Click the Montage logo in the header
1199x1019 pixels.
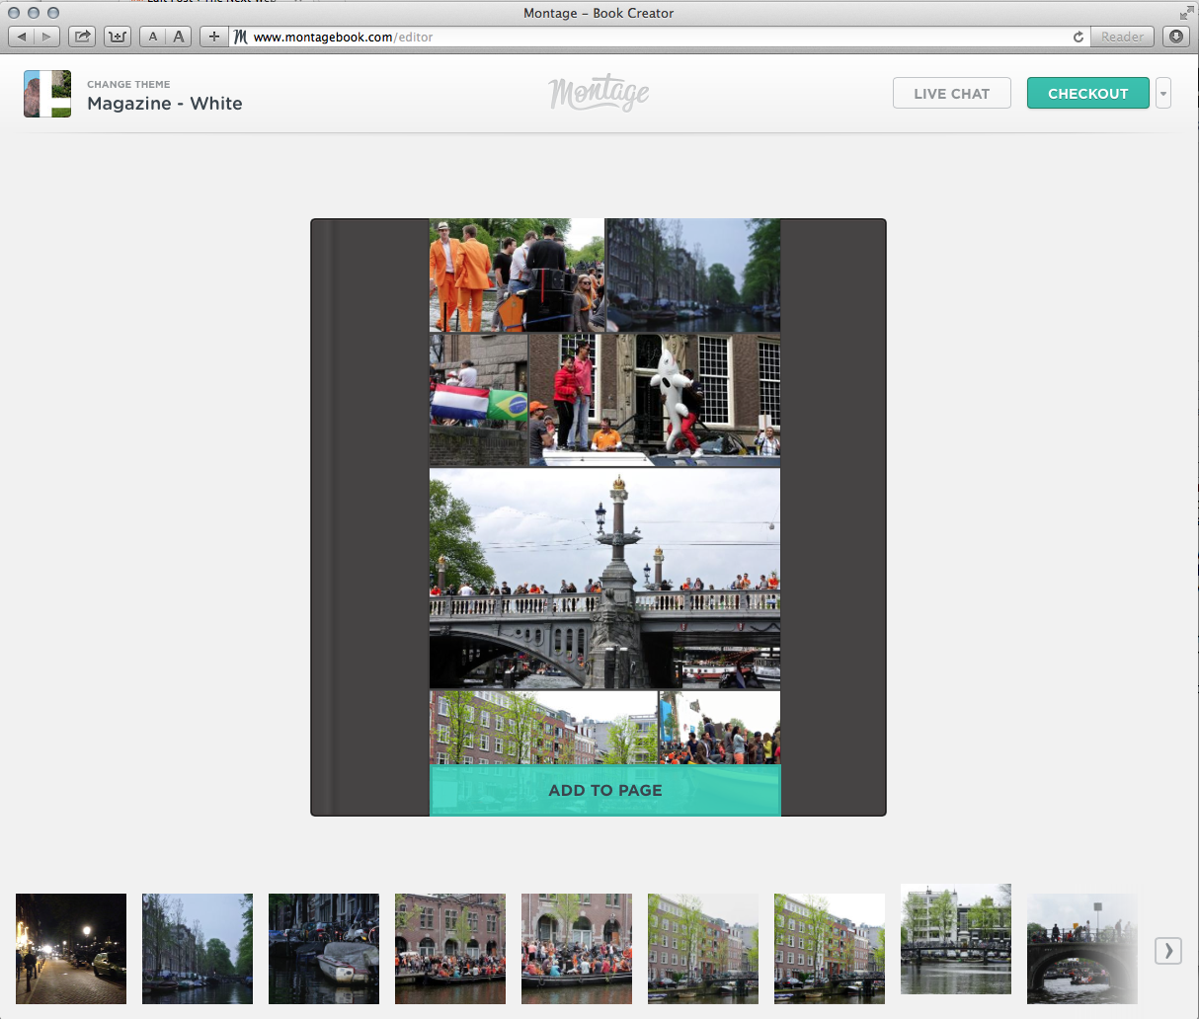click(599, 93)
